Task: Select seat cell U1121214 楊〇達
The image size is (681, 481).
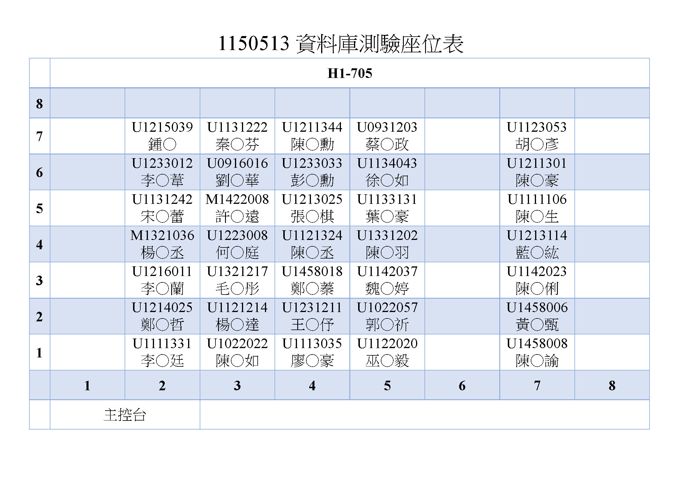Action: 237,316
